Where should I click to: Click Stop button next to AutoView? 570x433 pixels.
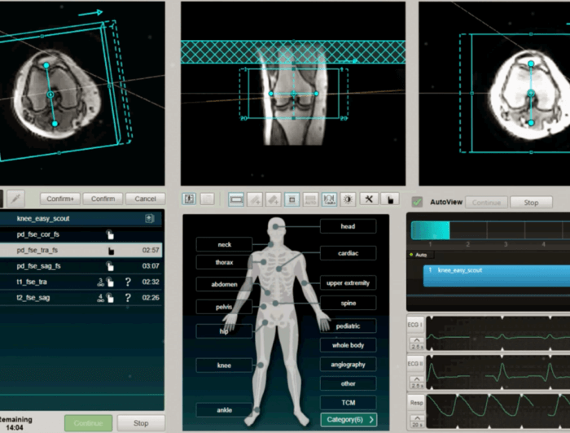tap(530, 202)
